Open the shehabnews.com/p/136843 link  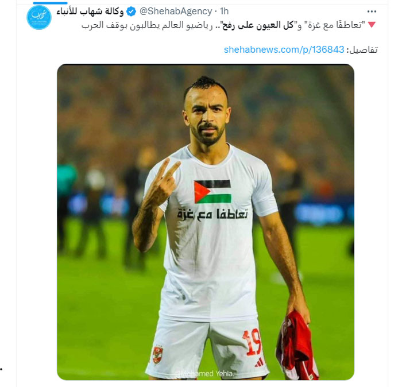click(x=284, y=49)
